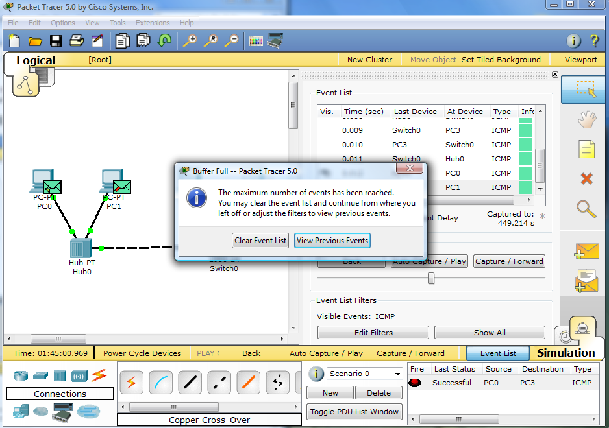The height and width of the screenshot is (428, 609).
Task: Open the Edit menu
Action: (x=34, y=23)
